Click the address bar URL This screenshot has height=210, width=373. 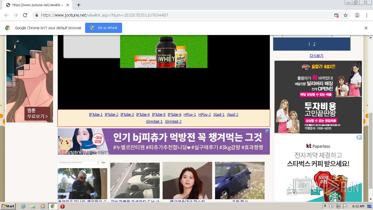pyautogui.click(x=104, y=15)
